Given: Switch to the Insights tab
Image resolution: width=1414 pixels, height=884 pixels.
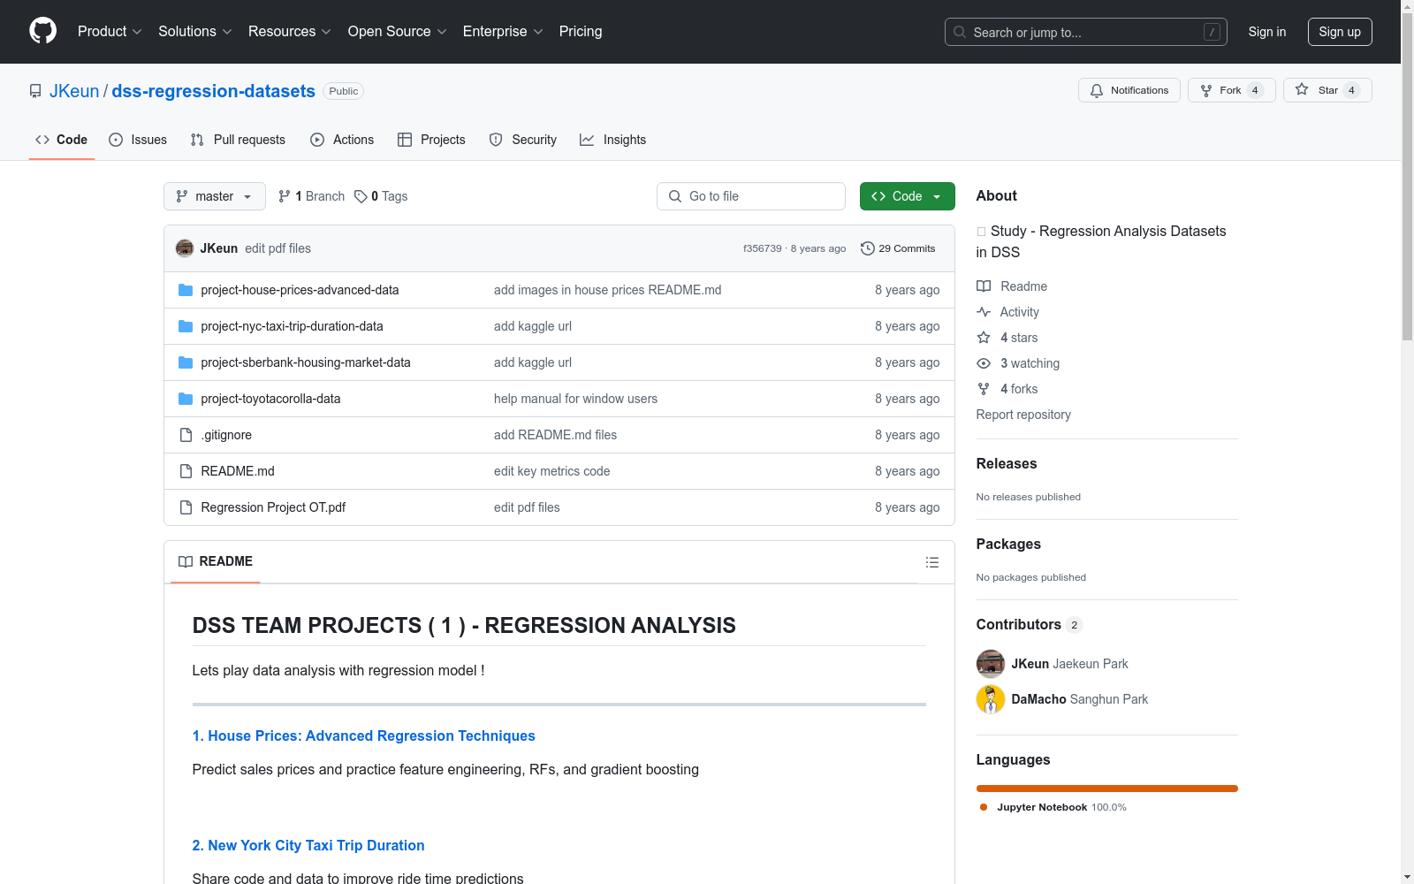Looking at the screenshot, I should pos(613,140).
